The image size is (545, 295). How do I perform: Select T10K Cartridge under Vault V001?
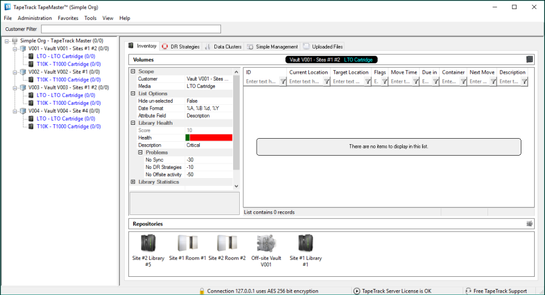[68, 64]
